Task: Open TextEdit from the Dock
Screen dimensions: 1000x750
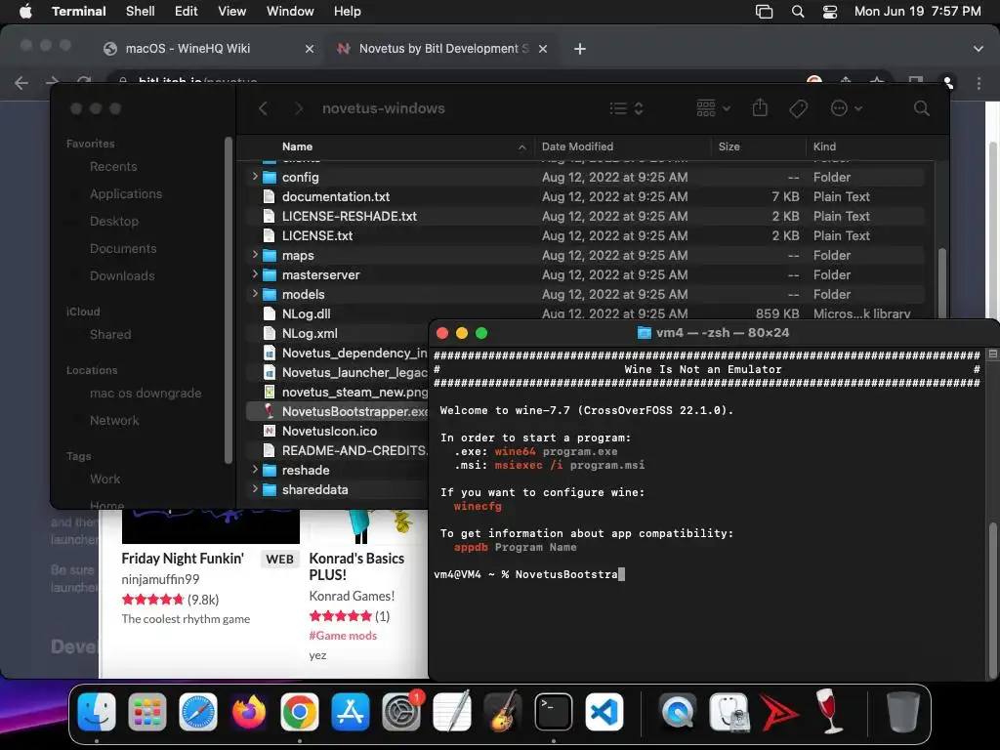Action: [x=451, y=711]
